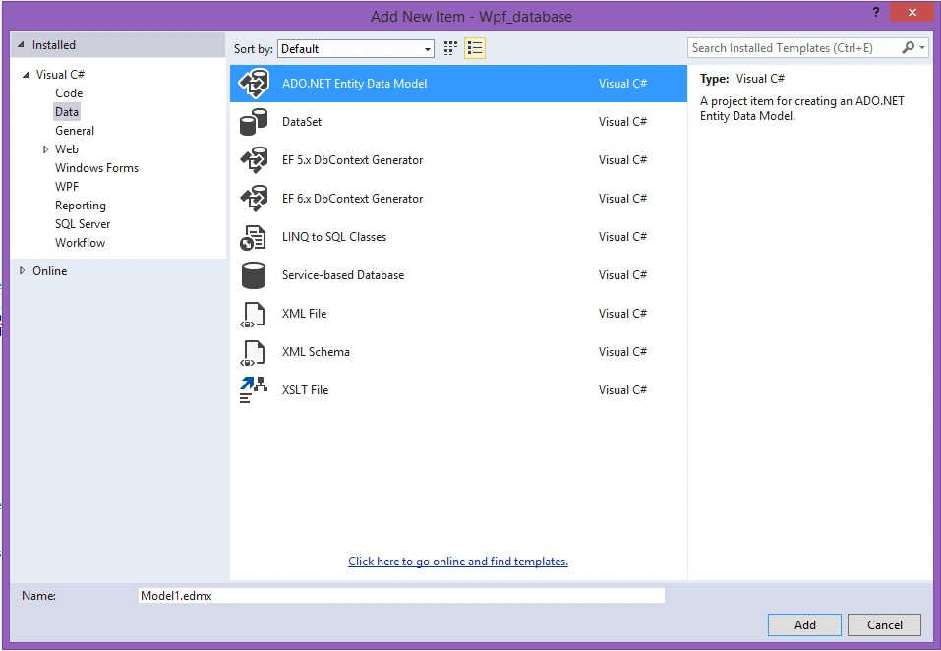Select the XML Schema text
Image resolution: width=941 pixels, height=651 pixels.
(x=316, y=352)
